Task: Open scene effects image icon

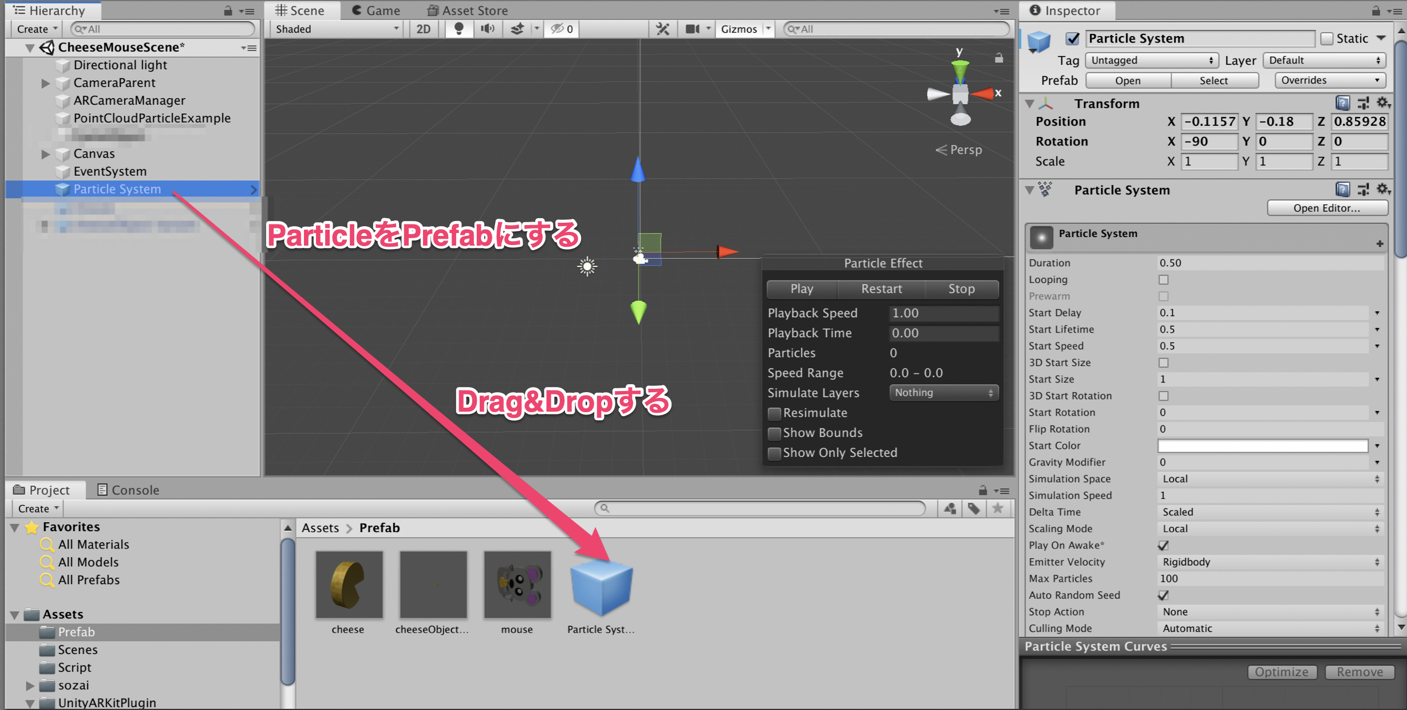Action: 517,29
